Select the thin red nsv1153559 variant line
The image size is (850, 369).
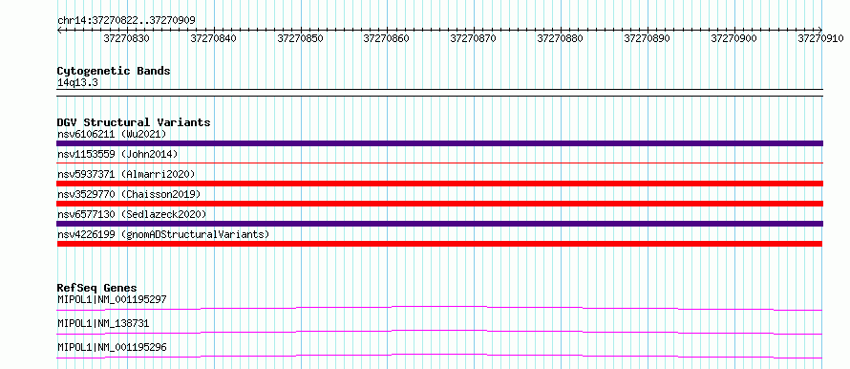pyautogui.click(x=439, y=163)
